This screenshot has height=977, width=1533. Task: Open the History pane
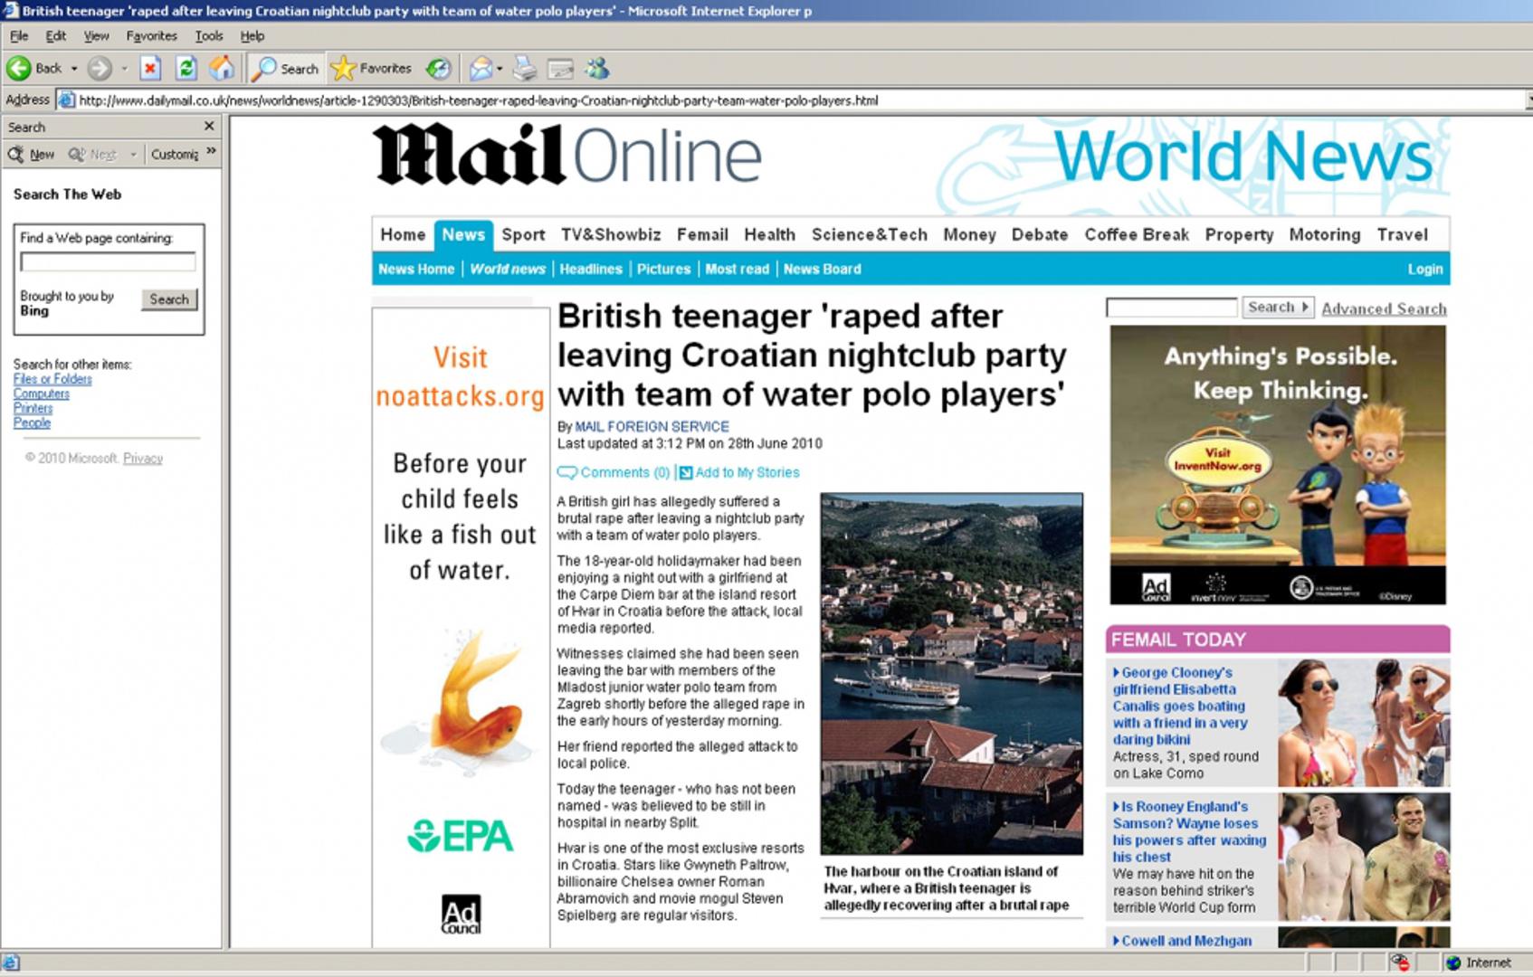click(439, 69)
